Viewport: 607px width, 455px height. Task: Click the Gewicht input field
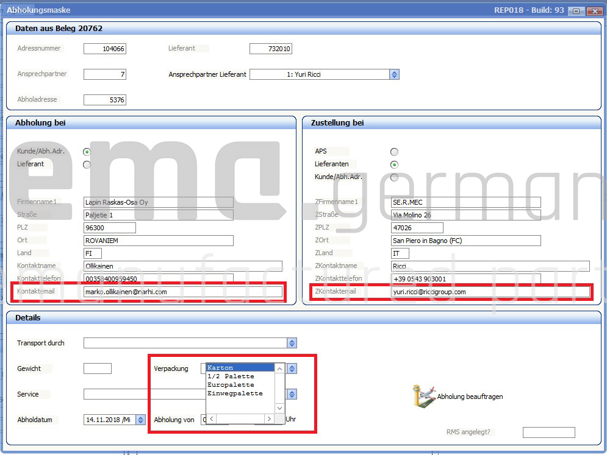coord(98,369)
